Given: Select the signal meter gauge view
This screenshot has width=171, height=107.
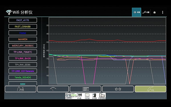Looking at the screenshot, I should point(53,89).
